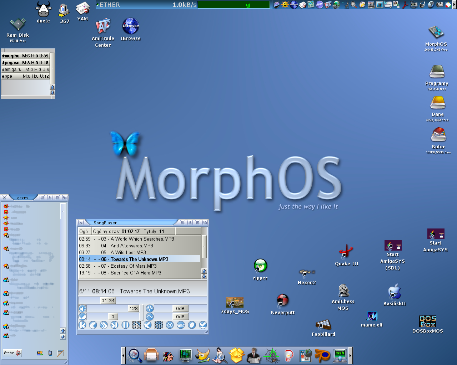The width and height of the screenshot is (457, 365).
Task: Toggle SongPlayer volume speaker button
Action: click(82, 308)
